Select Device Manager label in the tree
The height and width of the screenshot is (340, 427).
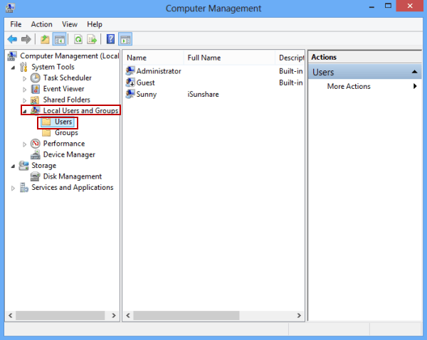click(69, 154)
